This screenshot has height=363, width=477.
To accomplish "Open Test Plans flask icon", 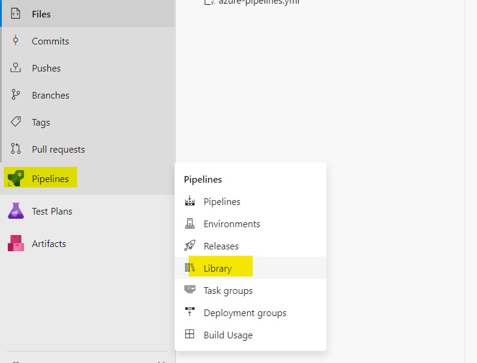I will (16, 211).
